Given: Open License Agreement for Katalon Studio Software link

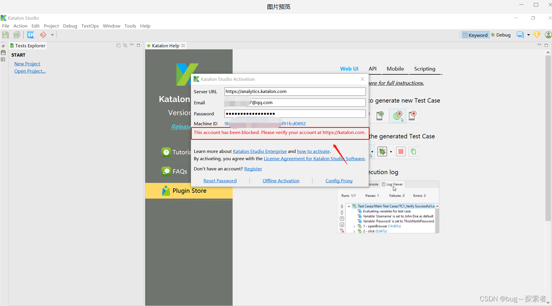Looking at the screenshot, I should click(314, 158).
